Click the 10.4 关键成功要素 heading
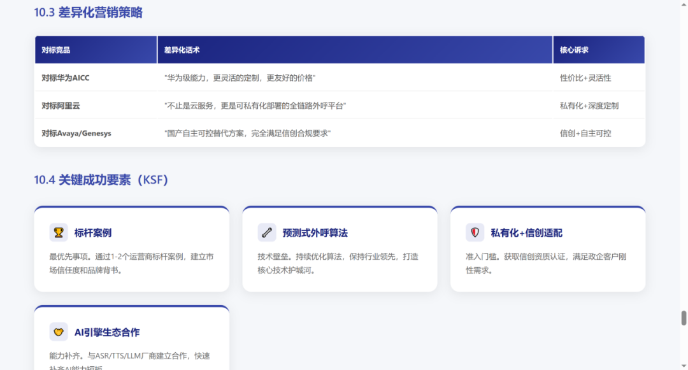The image size is (688, 370). coord(101,180)
